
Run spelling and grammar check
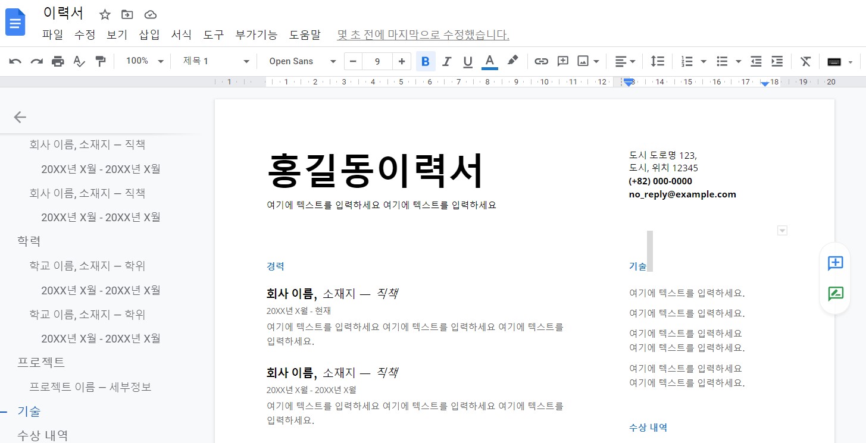click(79, 61)
